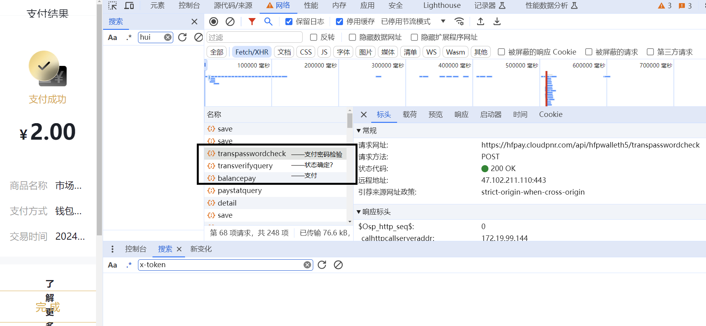
Task: Import HAR file with upload icon
Action: pos(481,22)
